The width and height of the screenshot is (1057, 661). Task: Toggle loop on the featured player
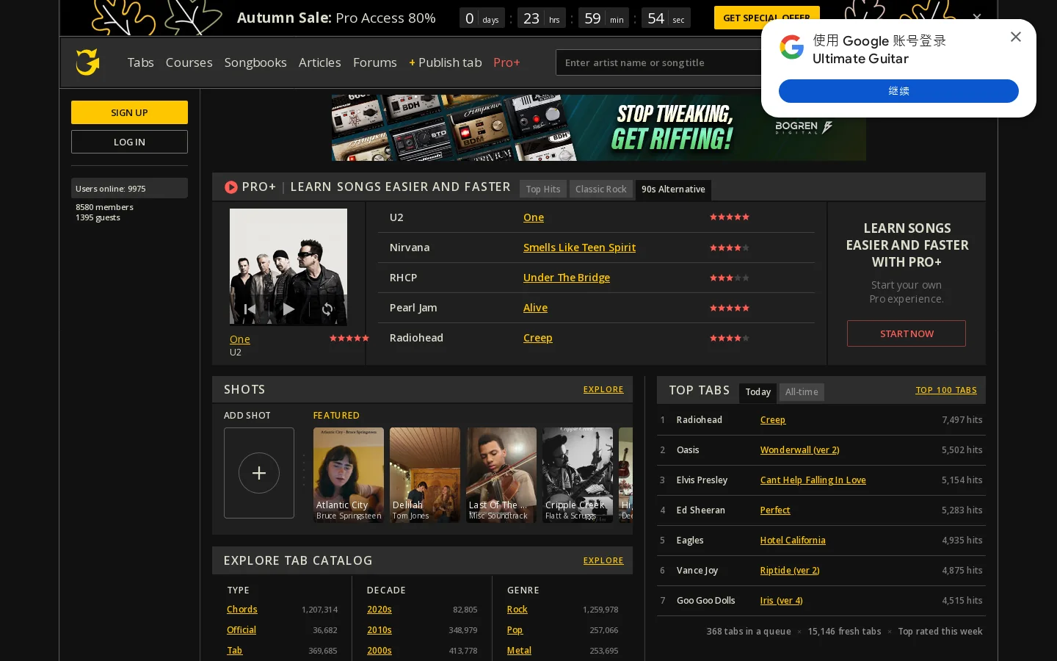coord(327,309)
